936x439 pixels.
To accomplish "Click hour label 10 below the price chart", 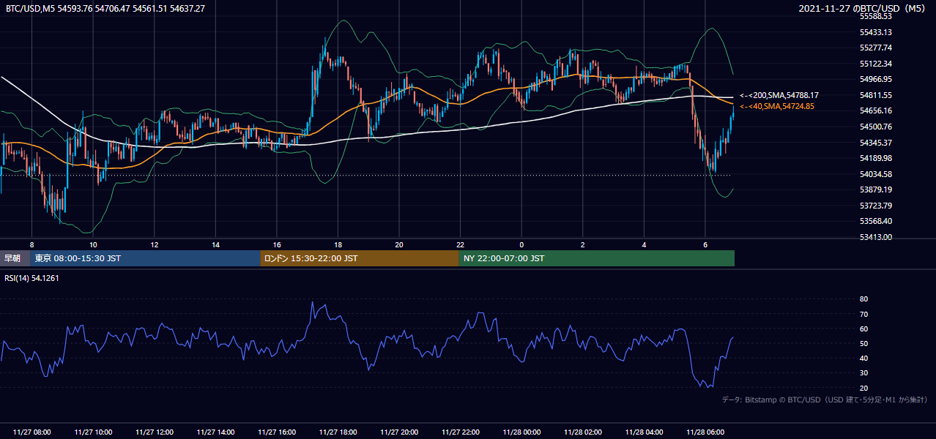I will 93,244.
